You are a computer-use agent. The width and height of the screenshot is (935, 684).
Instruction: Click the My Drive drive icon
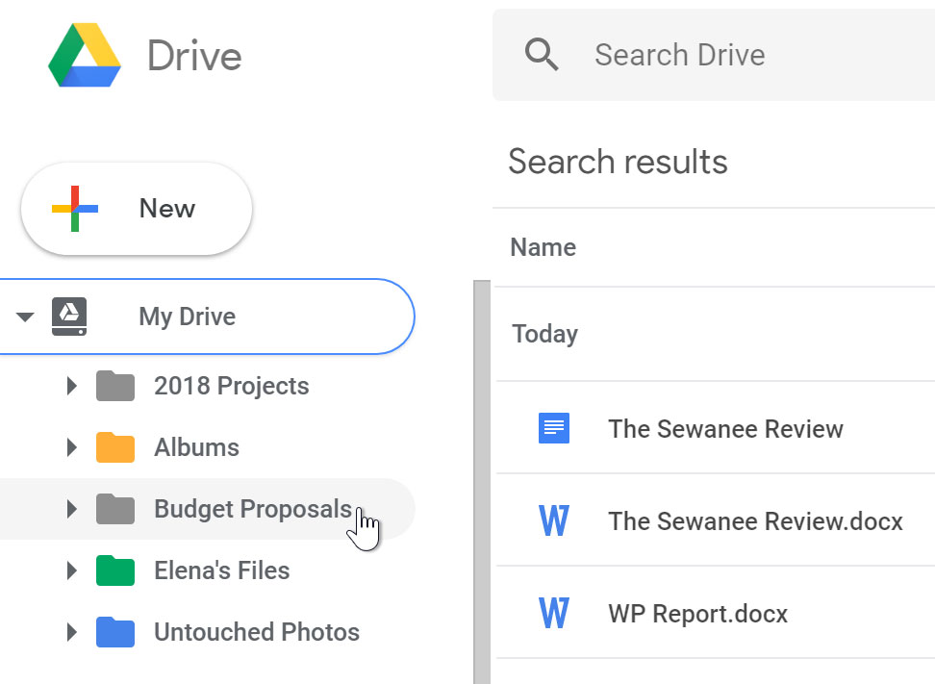click(68, 317)
